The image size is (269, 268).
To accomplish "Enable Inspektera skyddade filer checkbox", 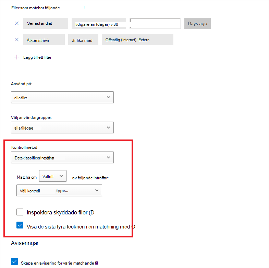I will [x=20, y=212].
